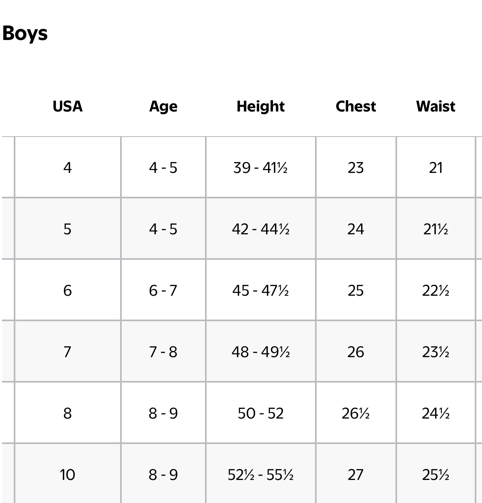Click age cell 6 - 7

click(x=163, y=290)
